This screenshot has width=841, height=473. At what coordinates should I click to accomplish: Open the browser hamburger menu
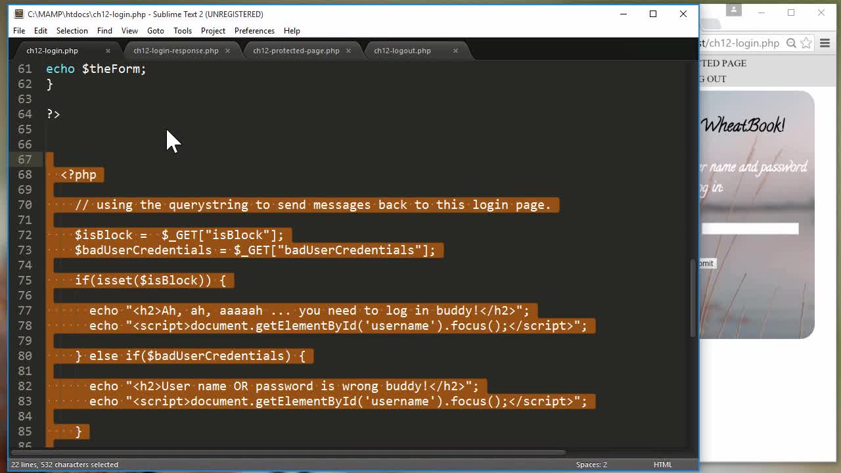click(825, 43)
